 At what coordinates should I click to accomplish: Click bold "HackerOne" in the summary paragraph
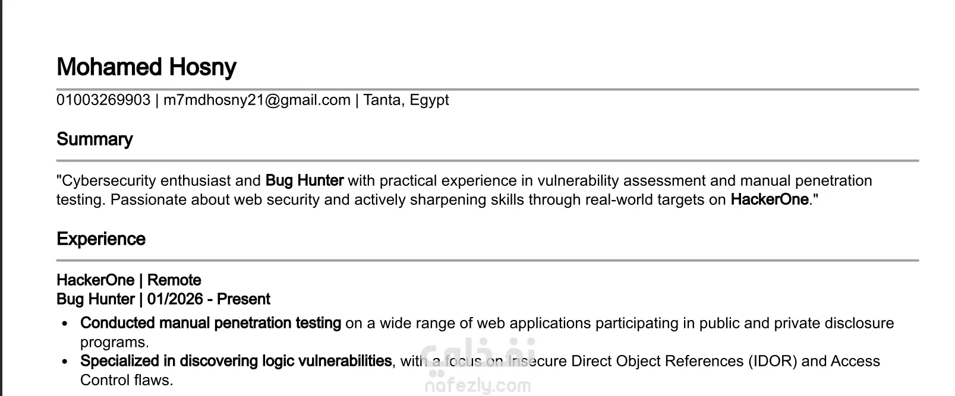[770, 199]
